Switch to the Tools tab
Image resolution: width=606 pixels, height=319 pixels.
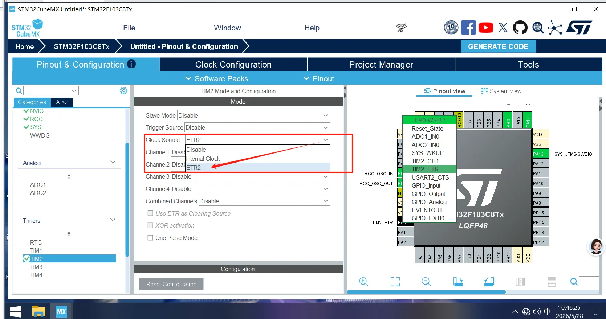(x=529, y=64)
